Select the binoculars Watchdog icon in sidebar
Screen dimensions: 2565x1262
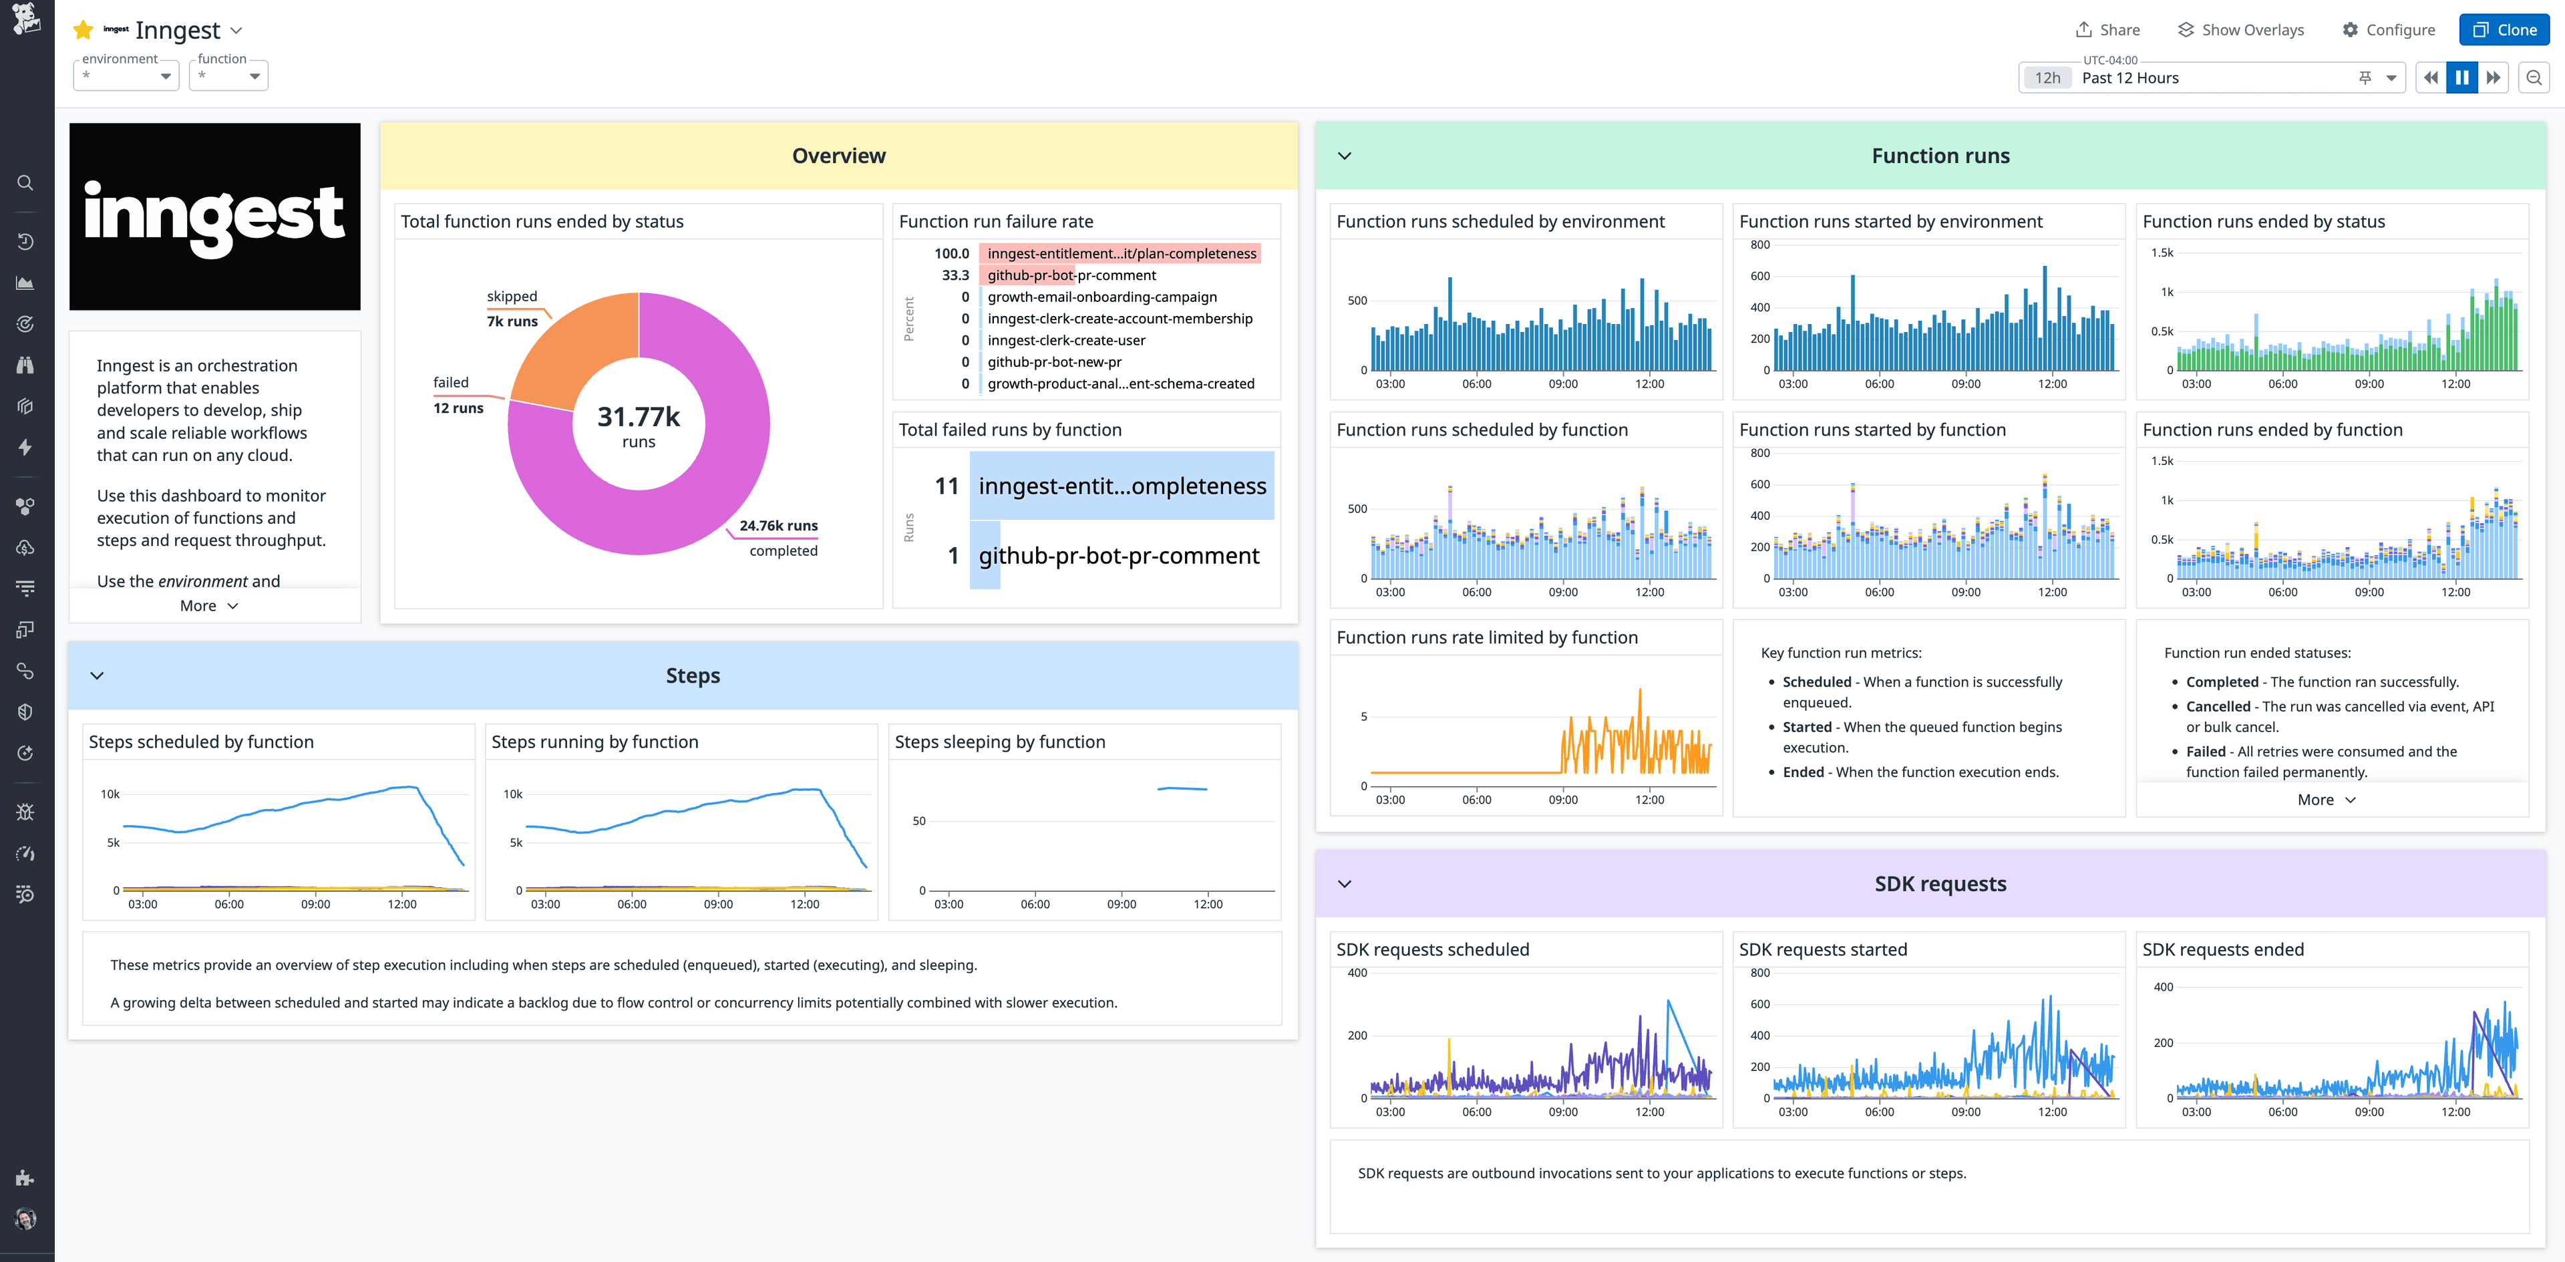[25, 363]
